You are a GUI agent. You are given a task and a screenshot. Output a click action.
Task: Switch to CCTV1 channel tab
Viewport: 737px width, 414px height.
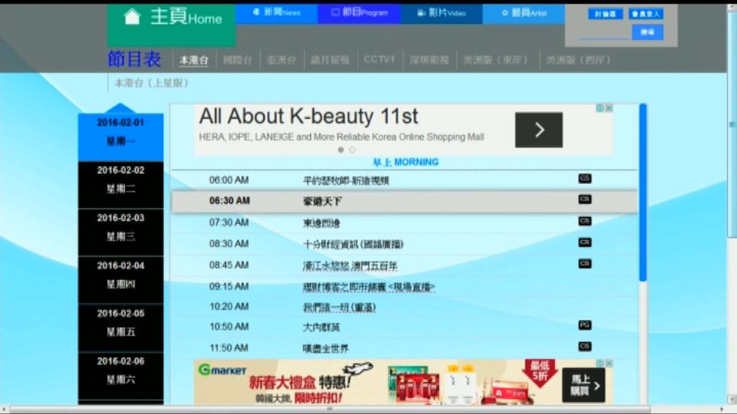379,60
